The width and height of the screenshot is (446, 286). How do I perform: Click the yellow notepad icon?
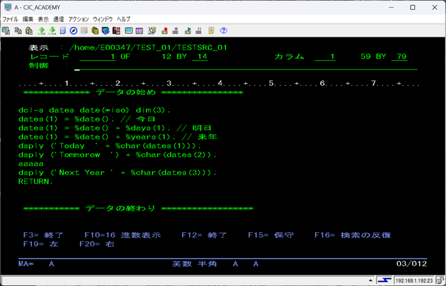pos(211,31)
